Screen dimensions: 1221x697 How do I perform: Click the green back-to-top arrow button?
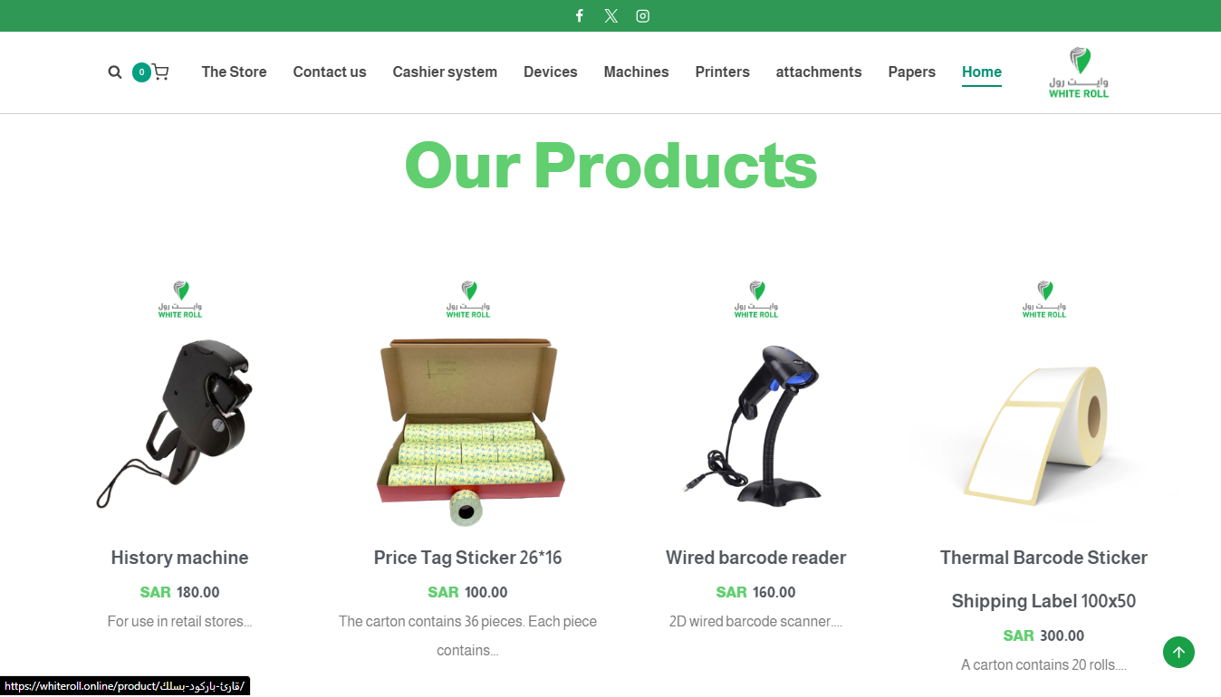point(1178,652)
